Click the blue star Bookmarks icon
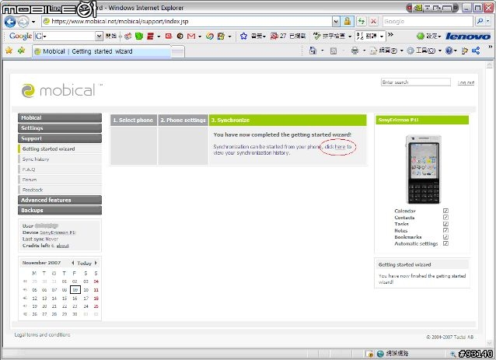The width and height of the screenshot is (496, 360). 243,36
